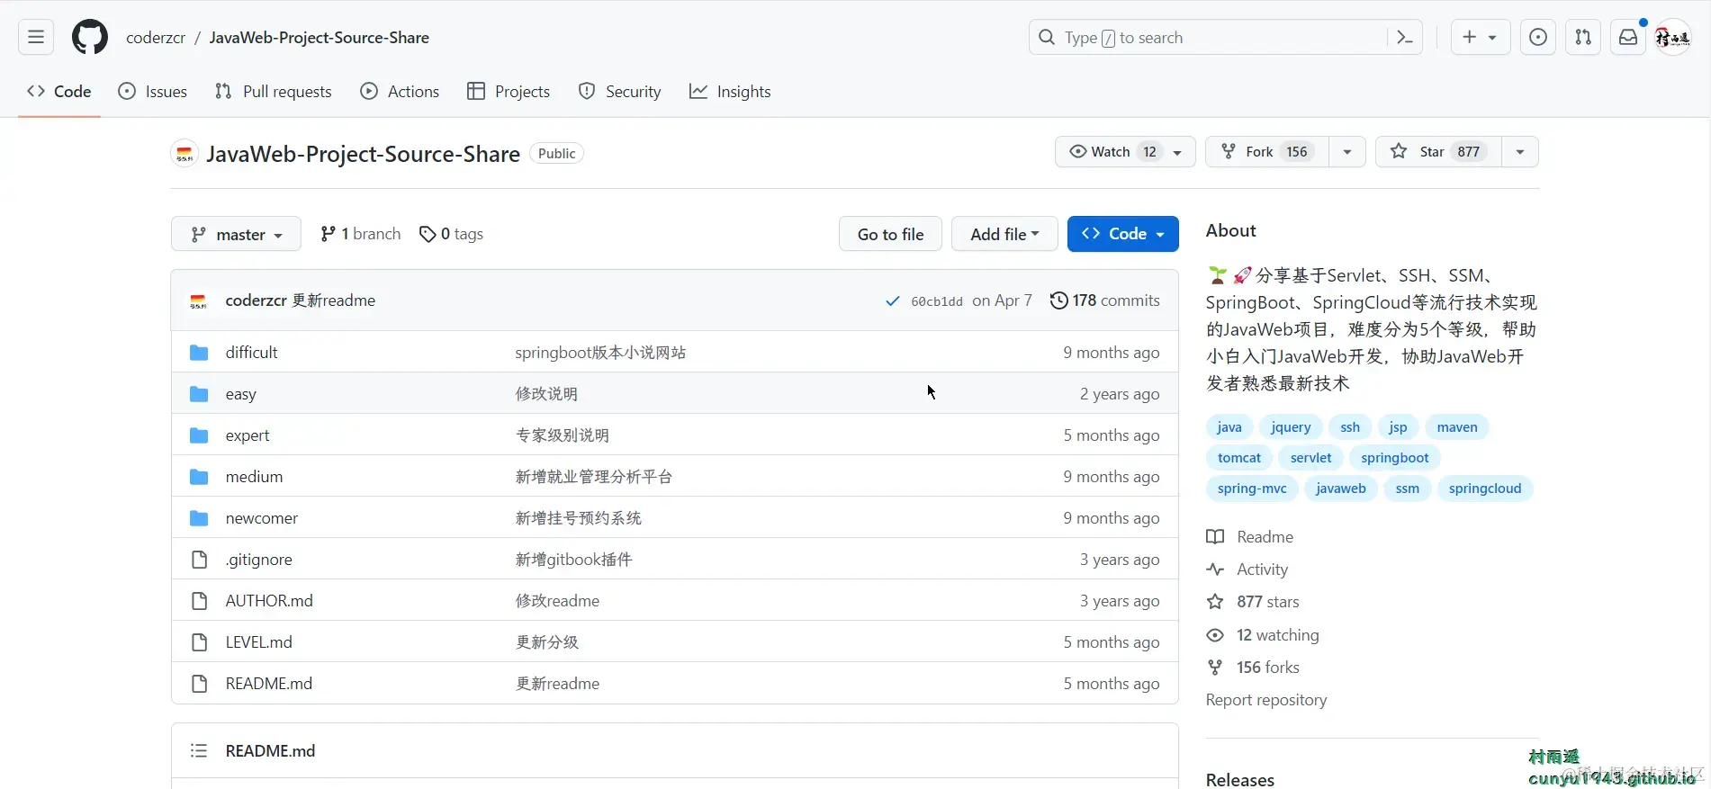Click the medium folder icon
Viewport: 1711px width, 789px height.
click(x=199, y=477)
